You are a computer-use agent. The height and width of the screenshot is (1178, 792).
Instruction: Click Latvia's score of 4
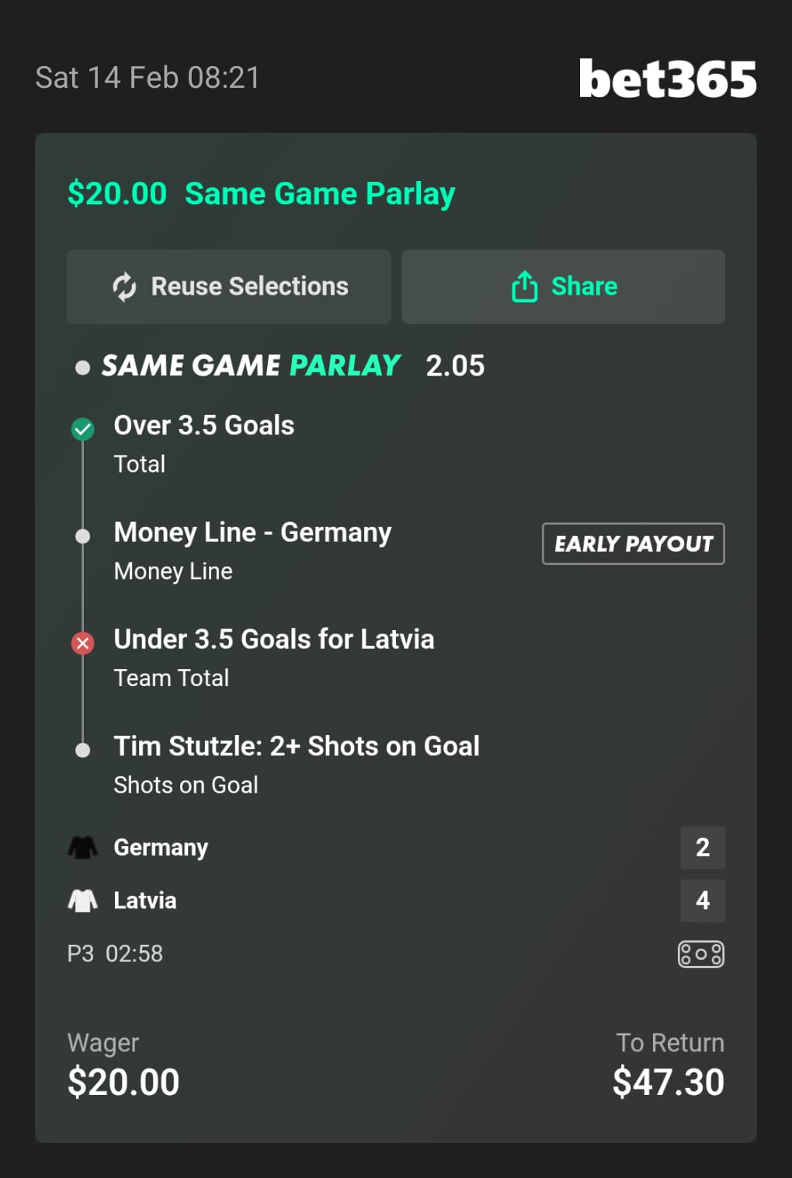[x=702, y=901]
